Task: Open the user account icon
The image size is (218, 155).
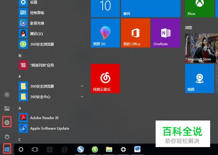Action: (x=7, y=95)
